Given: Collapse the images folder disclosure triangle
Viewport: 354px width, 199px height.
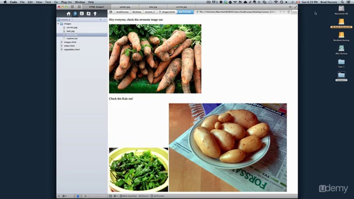Looking at the screenshot, I should coord(58,24).
